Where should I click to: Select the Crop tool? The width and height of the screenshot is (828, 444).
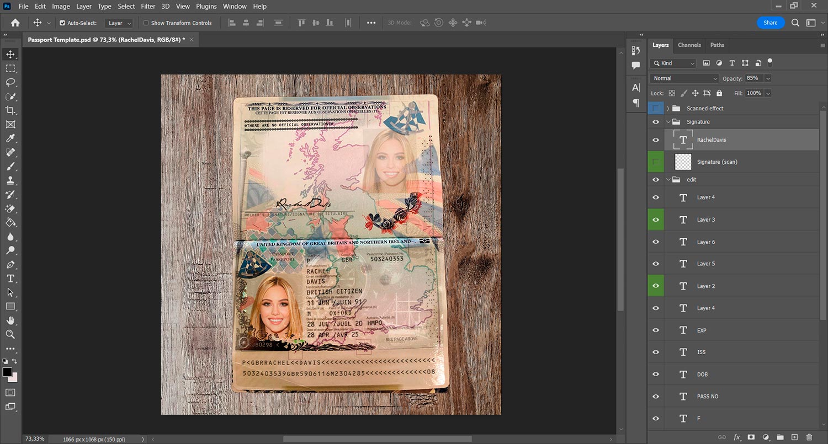[10, 110]
